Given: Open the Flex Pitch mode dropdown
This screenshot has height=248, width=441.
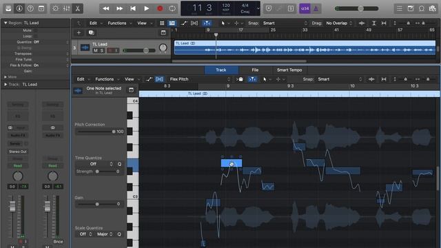Looking at the screenshot, I should coord(200,79).
